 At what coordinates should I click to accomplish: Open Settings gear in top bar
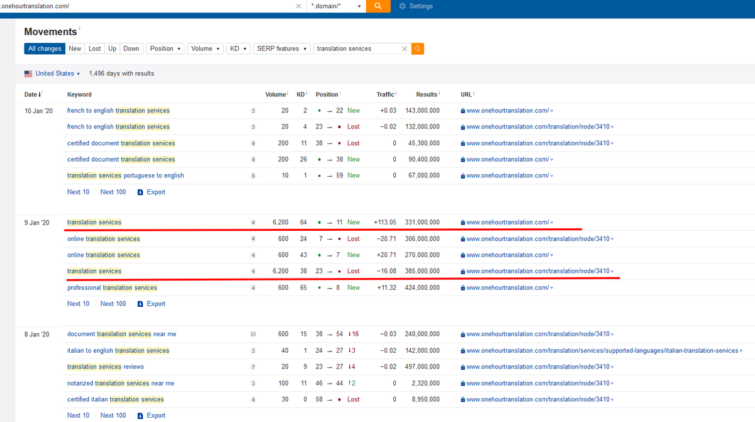click(416, 6)
